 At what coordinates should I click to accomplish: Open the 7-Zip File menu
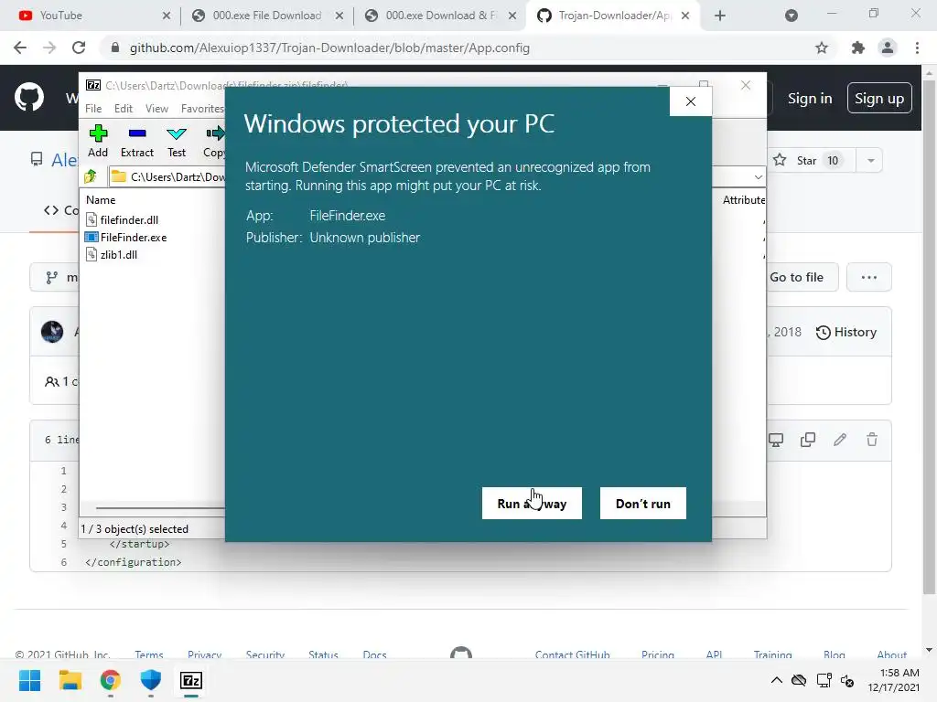tap(93, 109)
